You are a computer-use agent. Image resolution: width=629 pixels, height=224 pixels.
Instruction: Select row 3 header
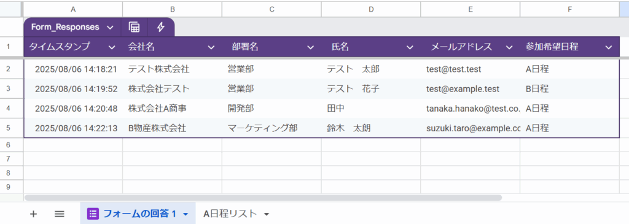(x=9, y=89)
